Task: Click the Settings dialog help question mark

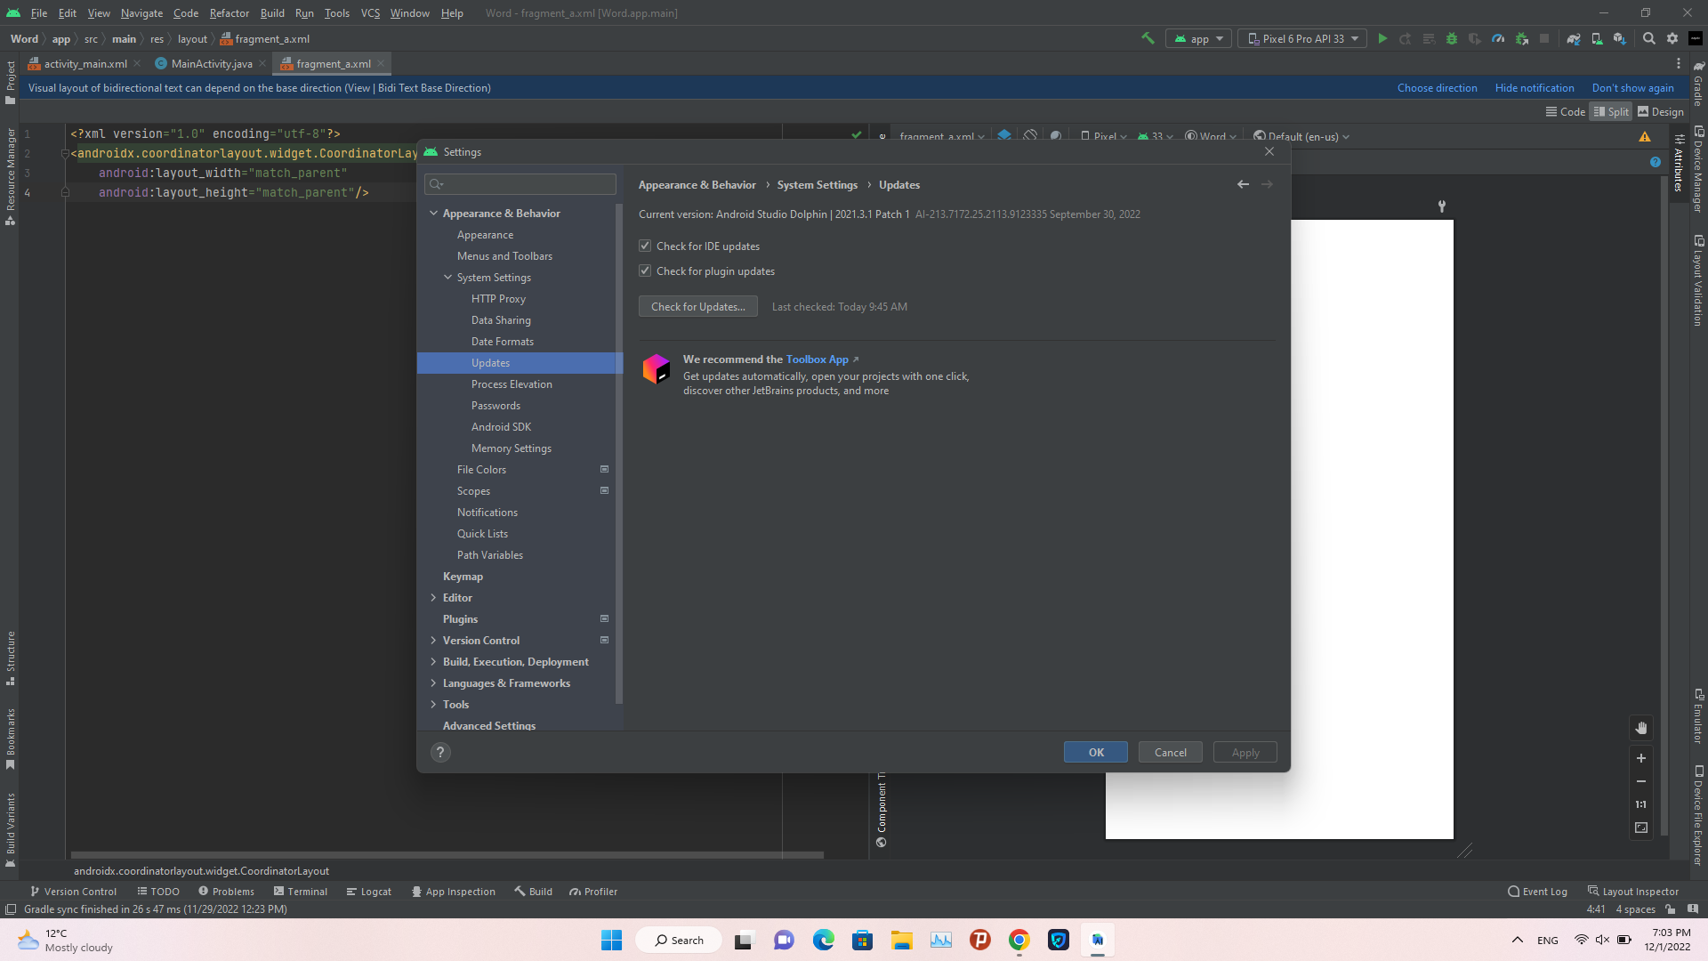Action: [440, 752]
